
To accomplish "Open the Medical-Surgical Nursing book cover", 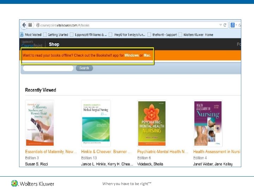I will [96, 123].
